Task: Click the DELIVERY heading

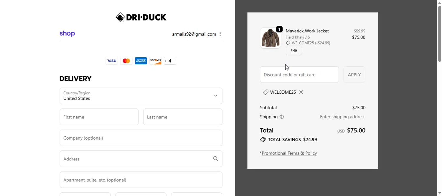Action: coord(75,79)
